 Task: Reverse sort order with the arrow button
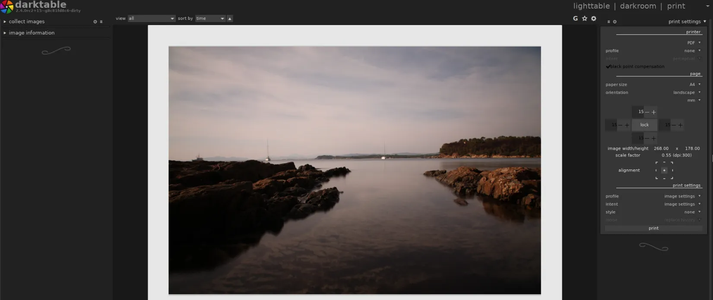point(230,19)
